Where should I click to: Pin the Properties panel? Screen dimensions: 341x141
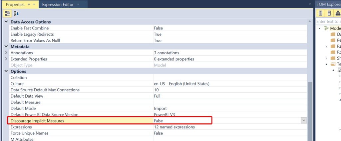pos(29,5)
